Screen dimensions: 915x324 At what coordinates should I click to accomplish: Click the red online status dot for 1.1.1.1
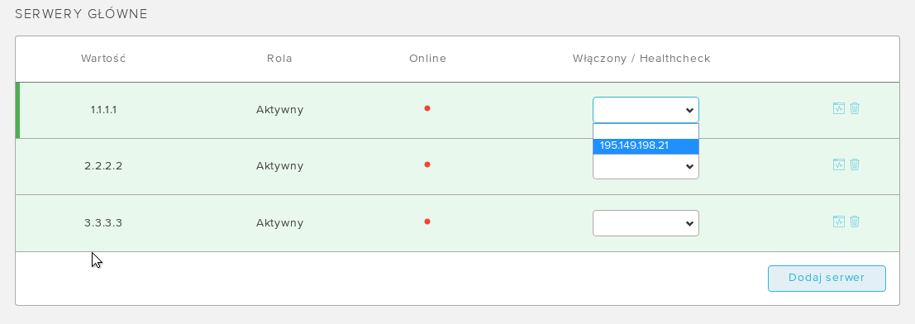click(x=427, y=108)
